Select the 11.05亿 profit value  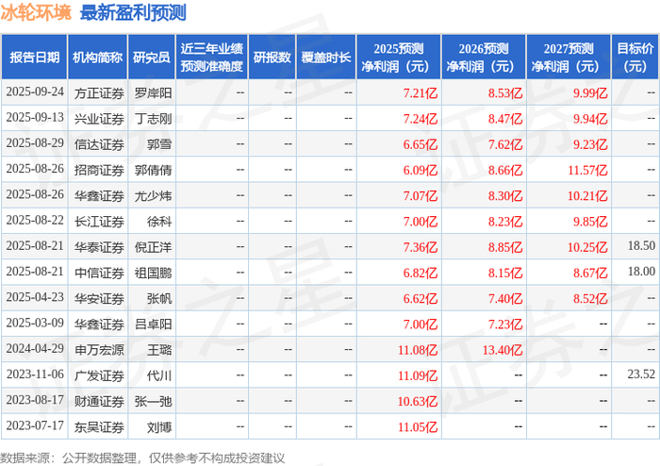(418, 426)
